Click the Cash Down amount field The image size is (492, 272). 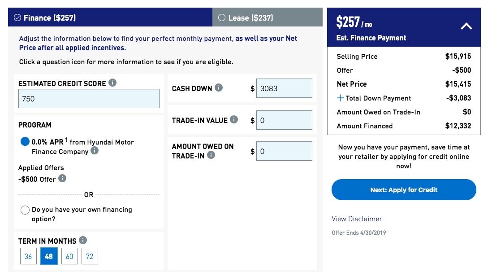pos(284,88)
